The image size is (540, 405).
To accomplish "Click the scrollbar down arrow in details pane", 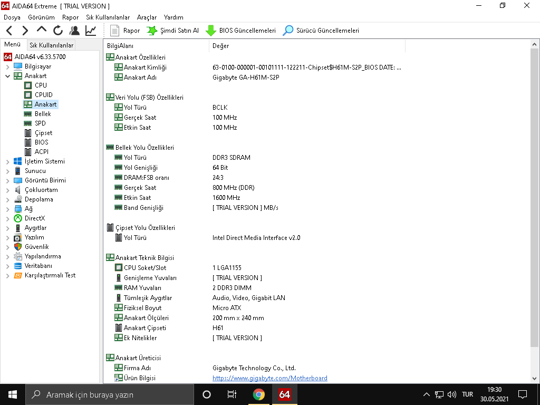I will 535,379.
